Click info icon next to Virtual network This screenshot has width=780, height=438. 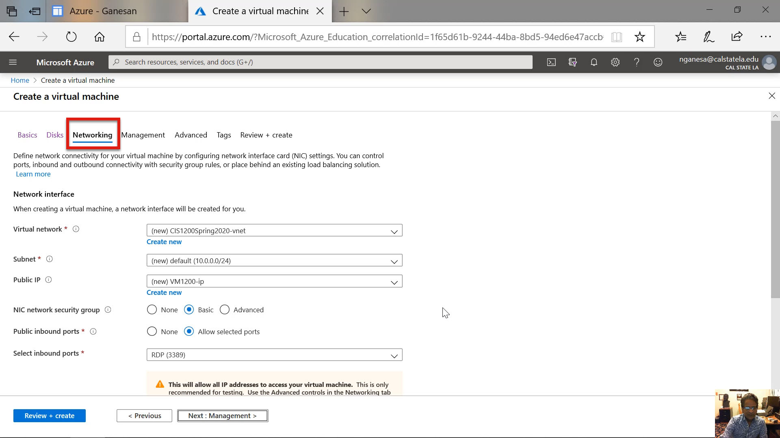(76, 229)
